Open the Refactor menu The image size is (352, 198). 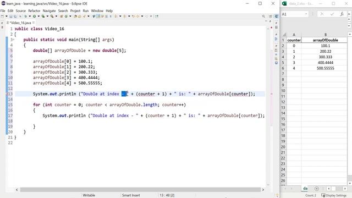(34, 11)
